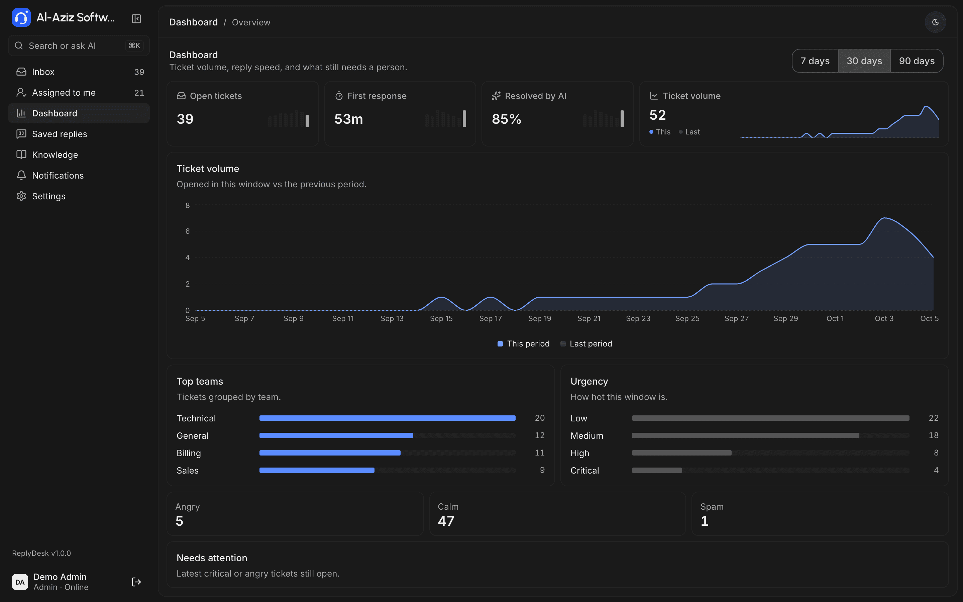
Task: Go to the Knowledge section
Action: (79, 155)
